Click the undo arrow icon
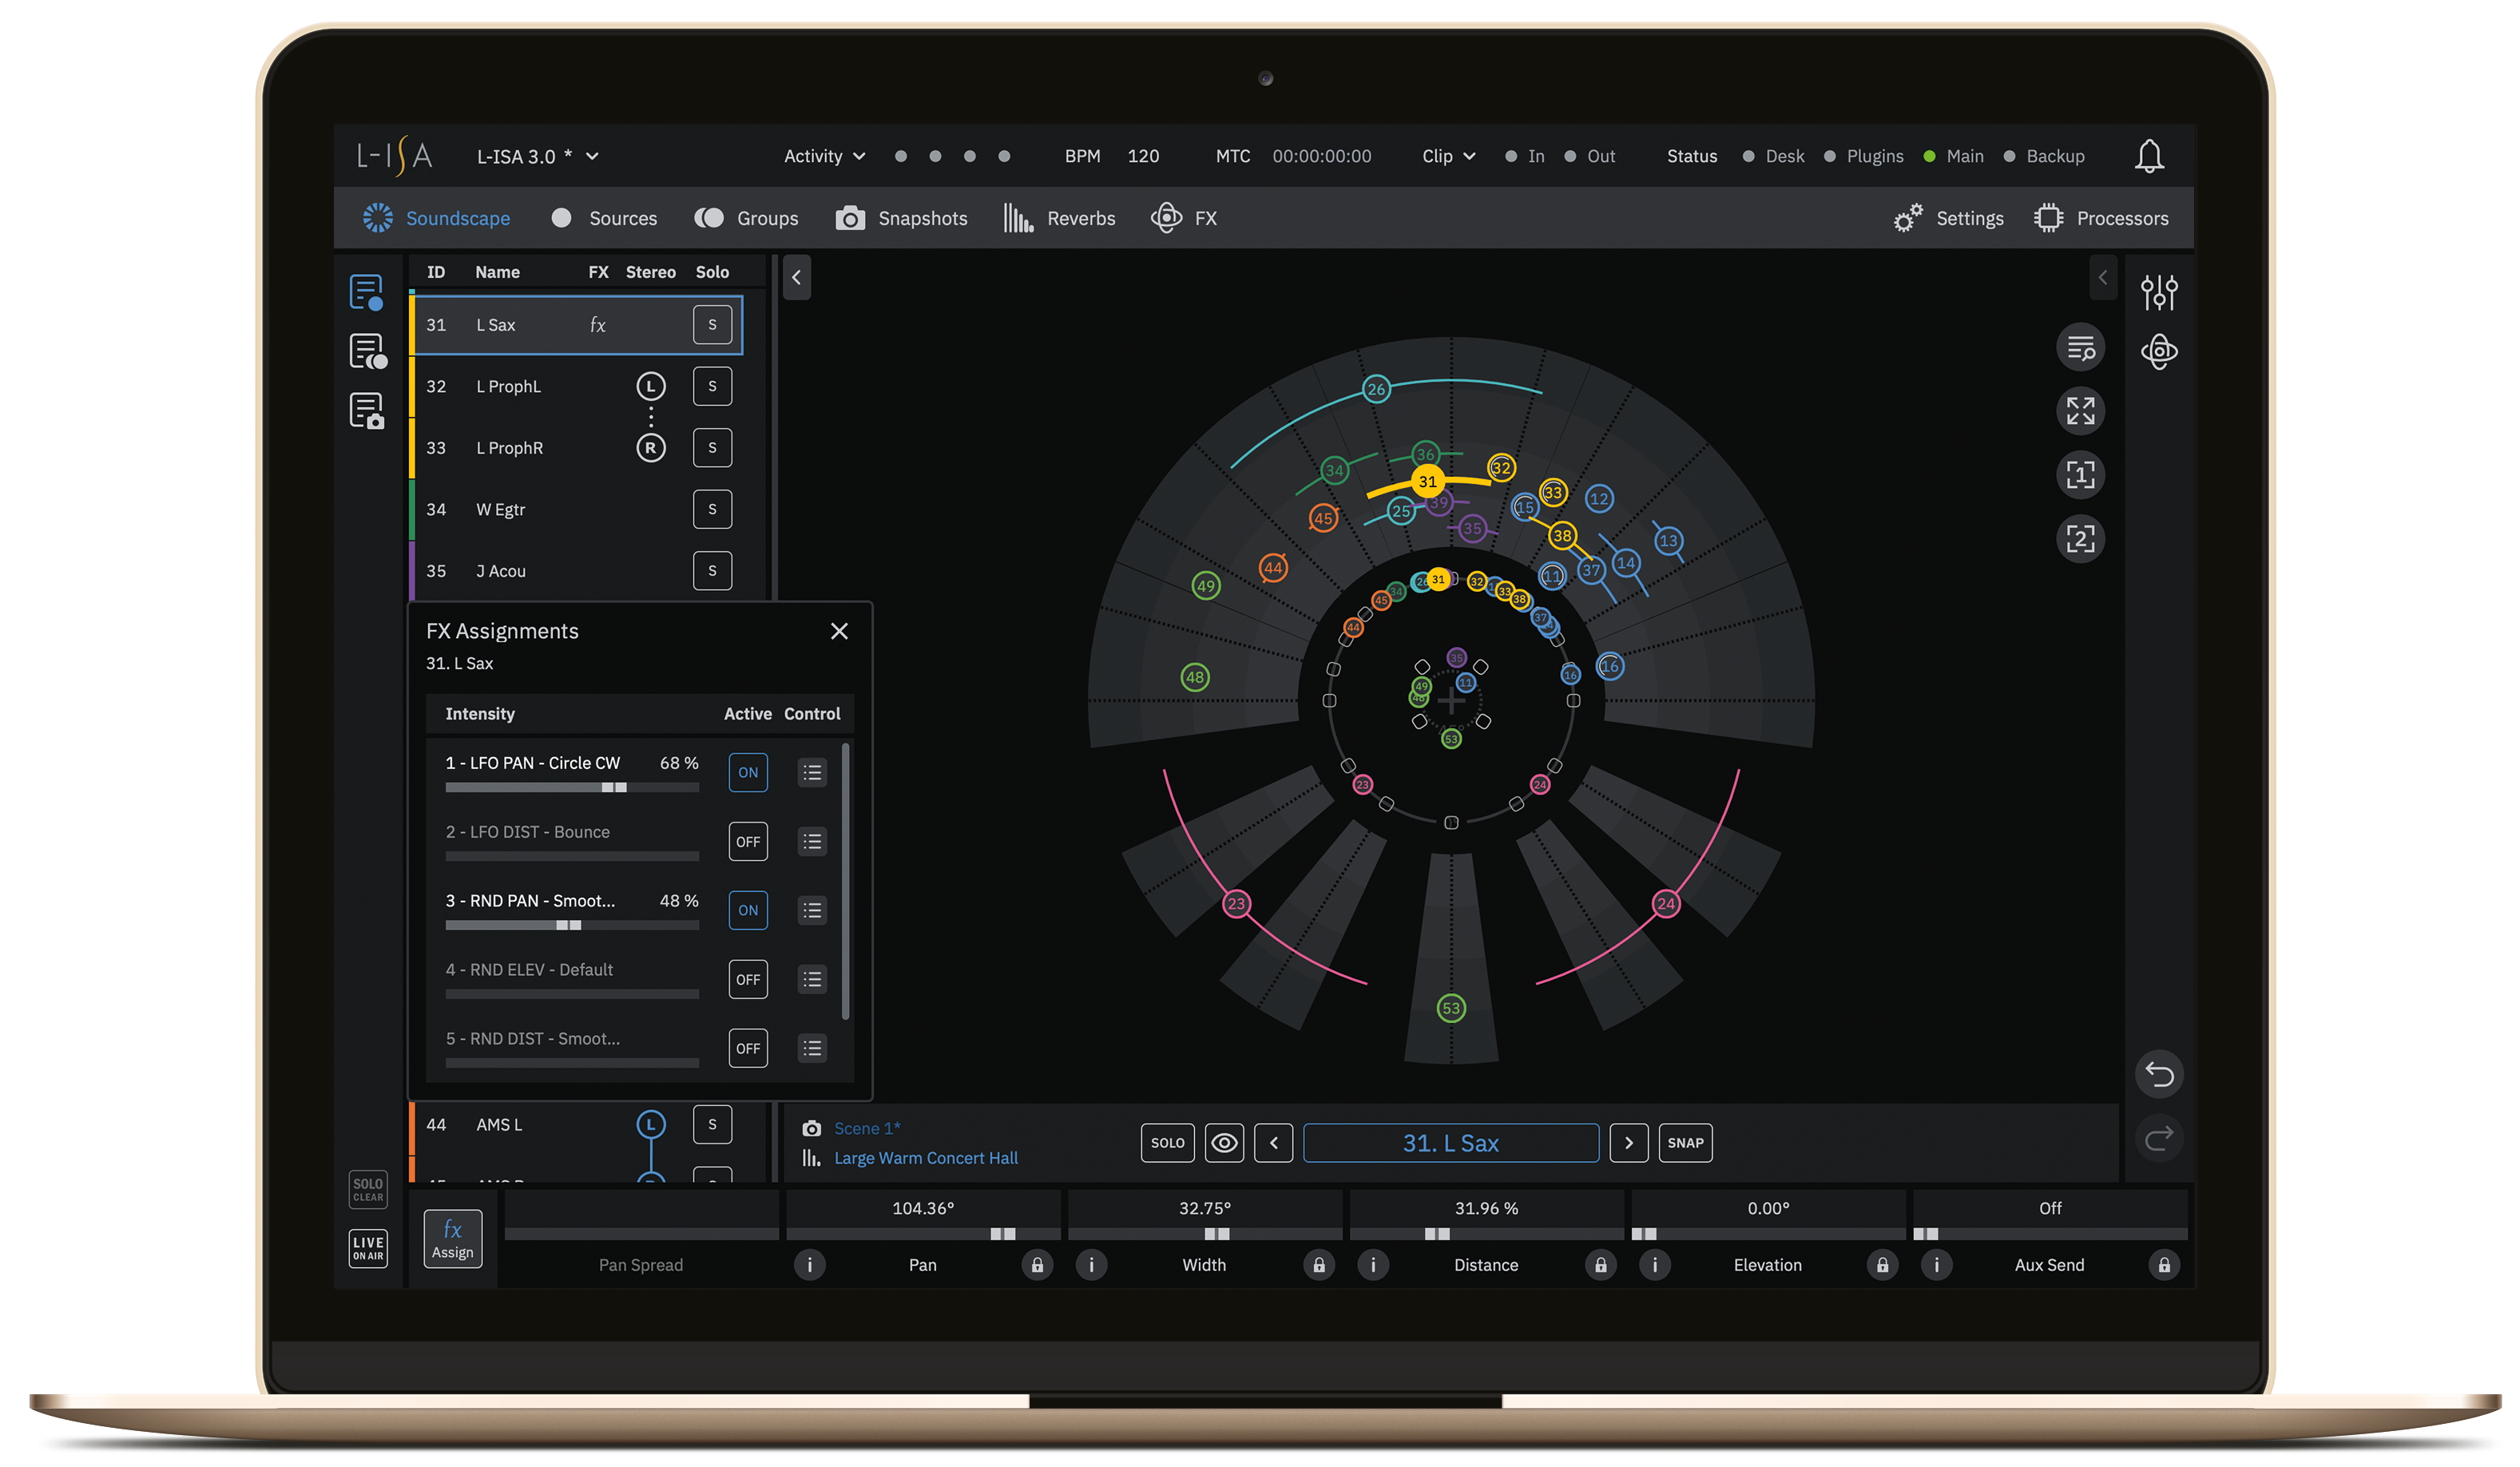This screenshot has width=2520, height=1467. [2158, 1074]
